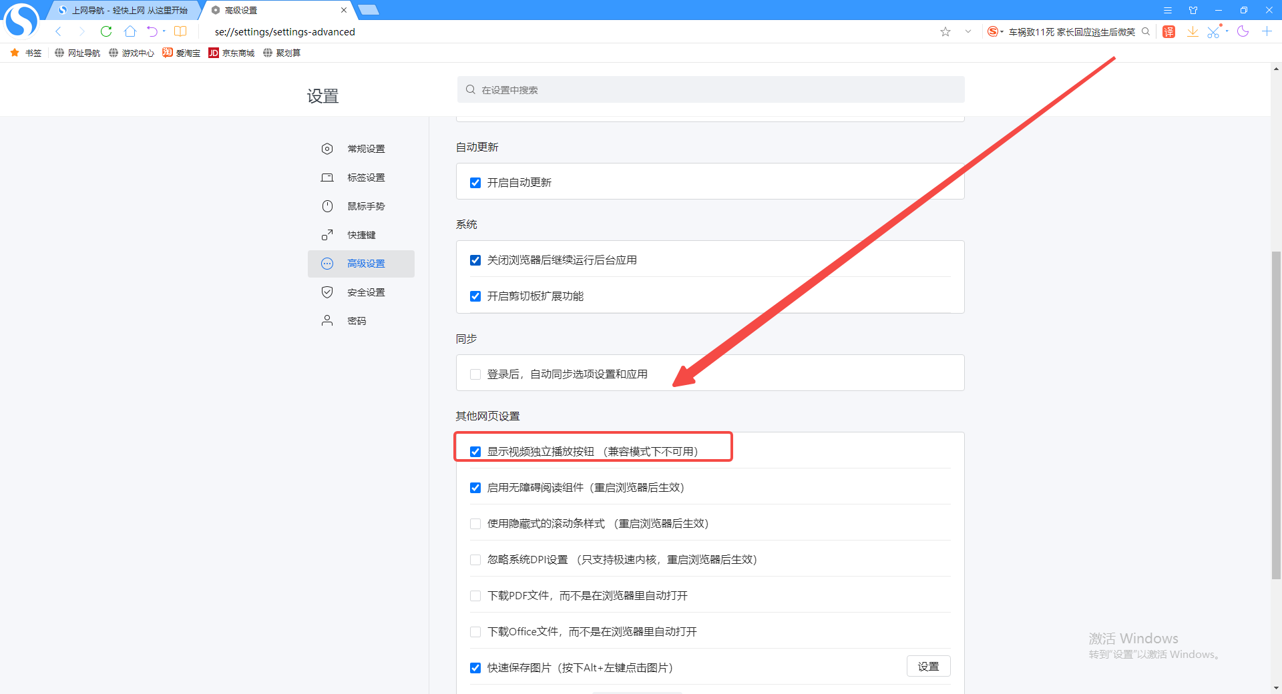The image size is (1282, 694).
Task: Toggle 快速保存图片 checkbox
Action: pyautogui.click(x=475, y=668)
